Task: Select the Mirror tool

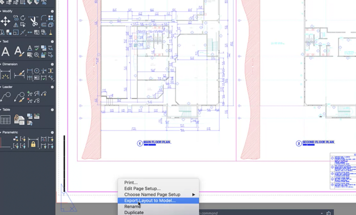Action: [16, 25]
